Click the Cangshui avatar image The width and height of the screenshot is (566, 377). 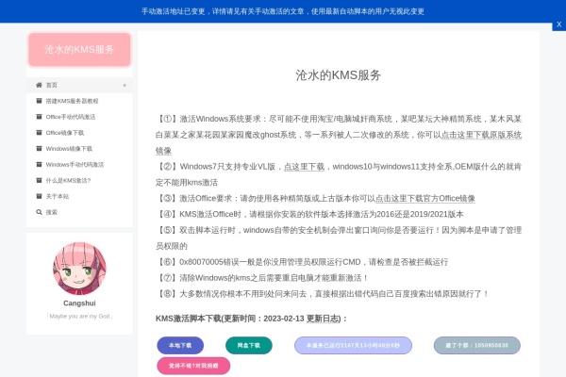click(x=79, y=269)
